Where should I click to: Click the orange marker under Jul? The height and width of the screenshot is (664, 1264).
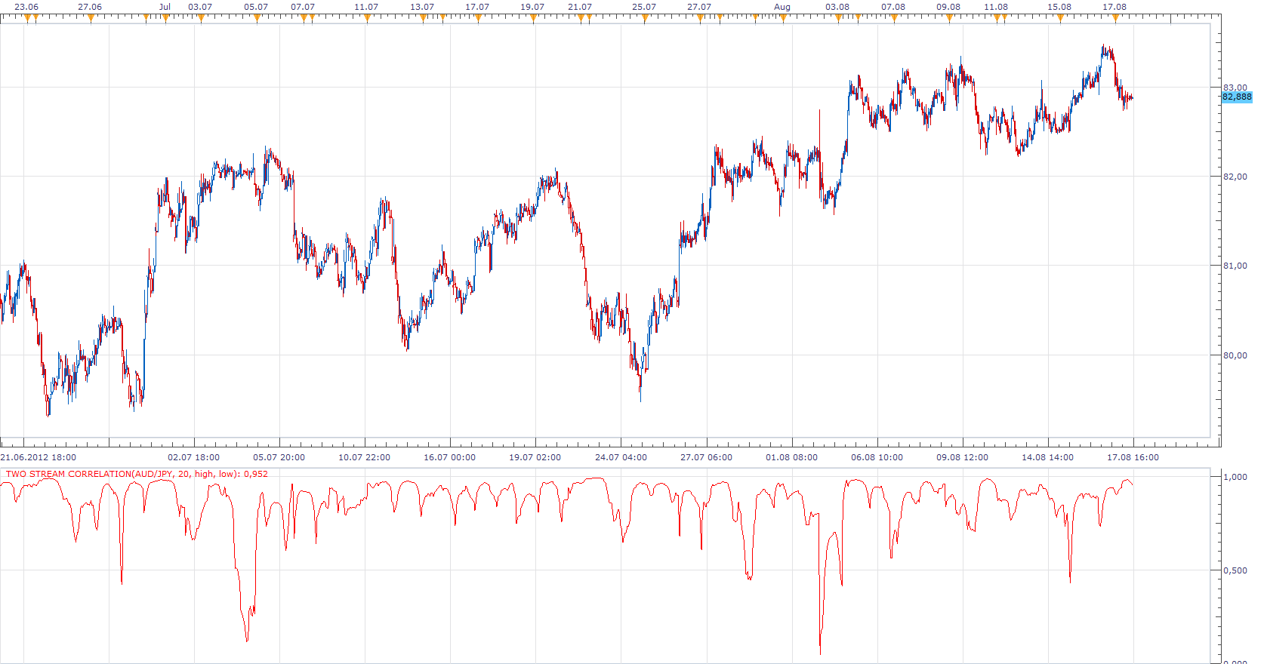[x=166, y=18]
